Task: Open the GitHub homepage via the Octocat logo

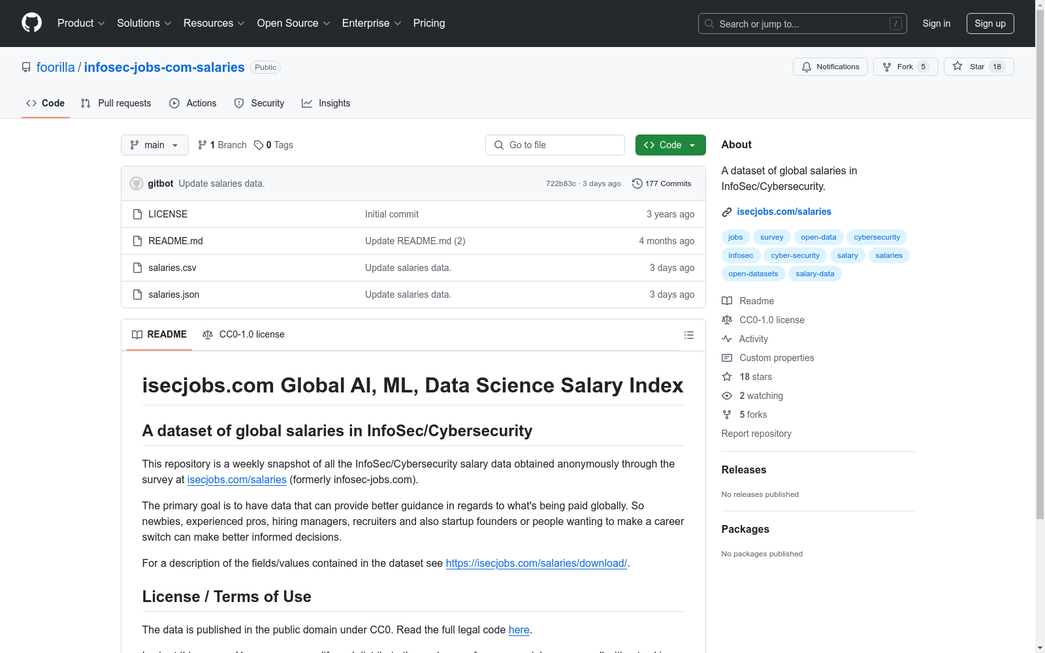Action: coord(31,23)
